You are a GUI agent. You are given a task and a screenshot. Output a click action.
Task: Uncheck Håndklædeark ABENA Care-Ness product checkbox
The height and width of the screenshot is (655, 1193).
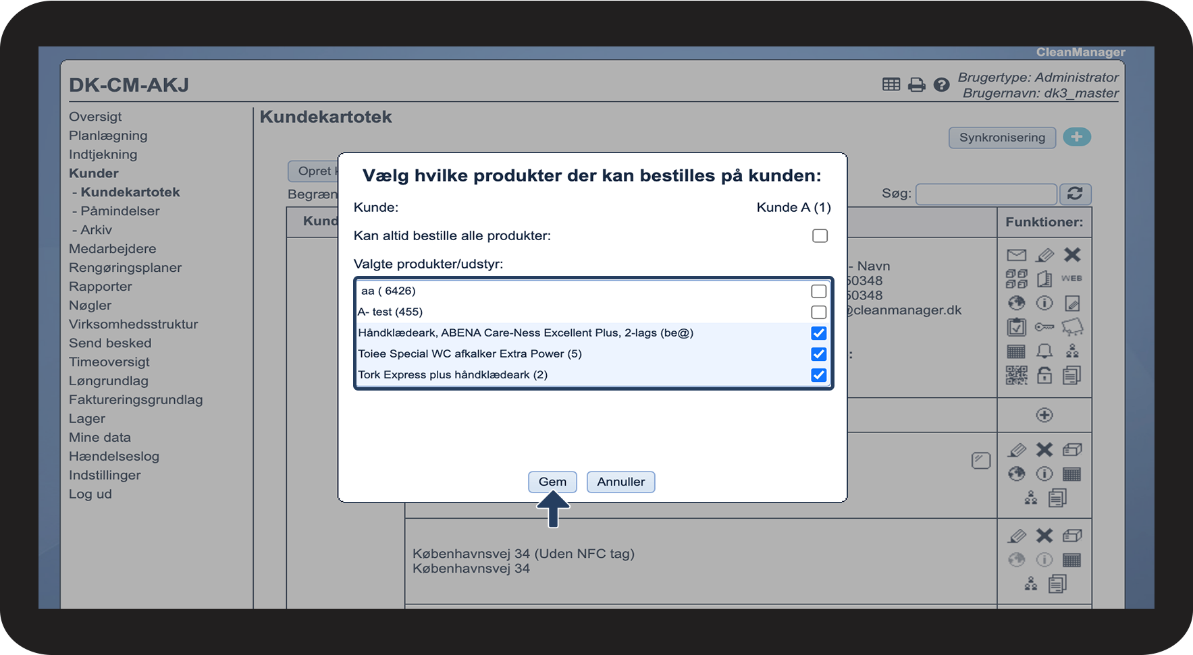819,333
